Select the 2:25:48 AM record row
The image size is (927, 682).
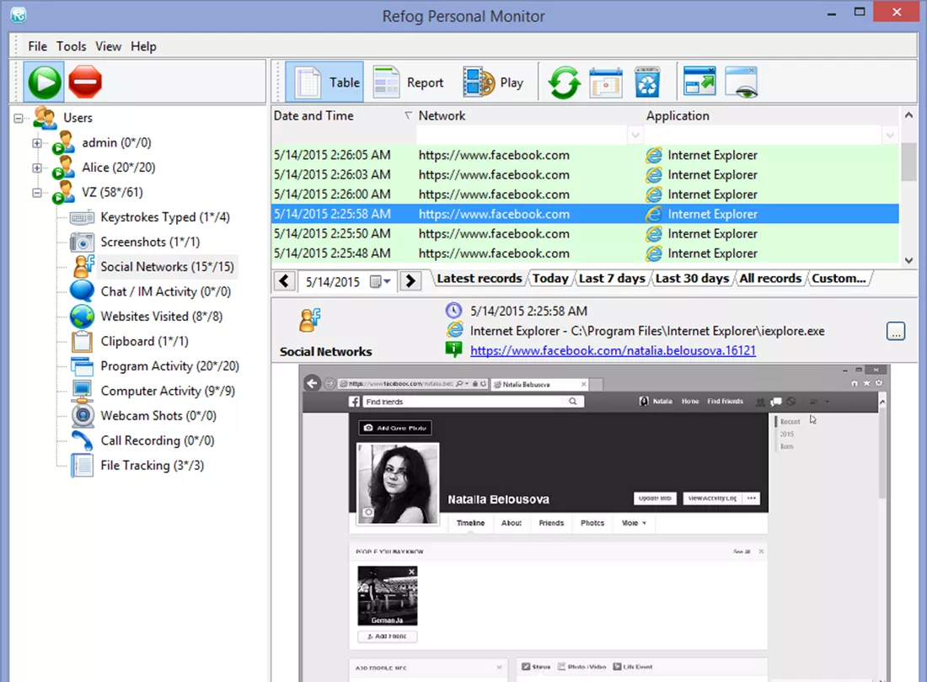pos(586,253)
